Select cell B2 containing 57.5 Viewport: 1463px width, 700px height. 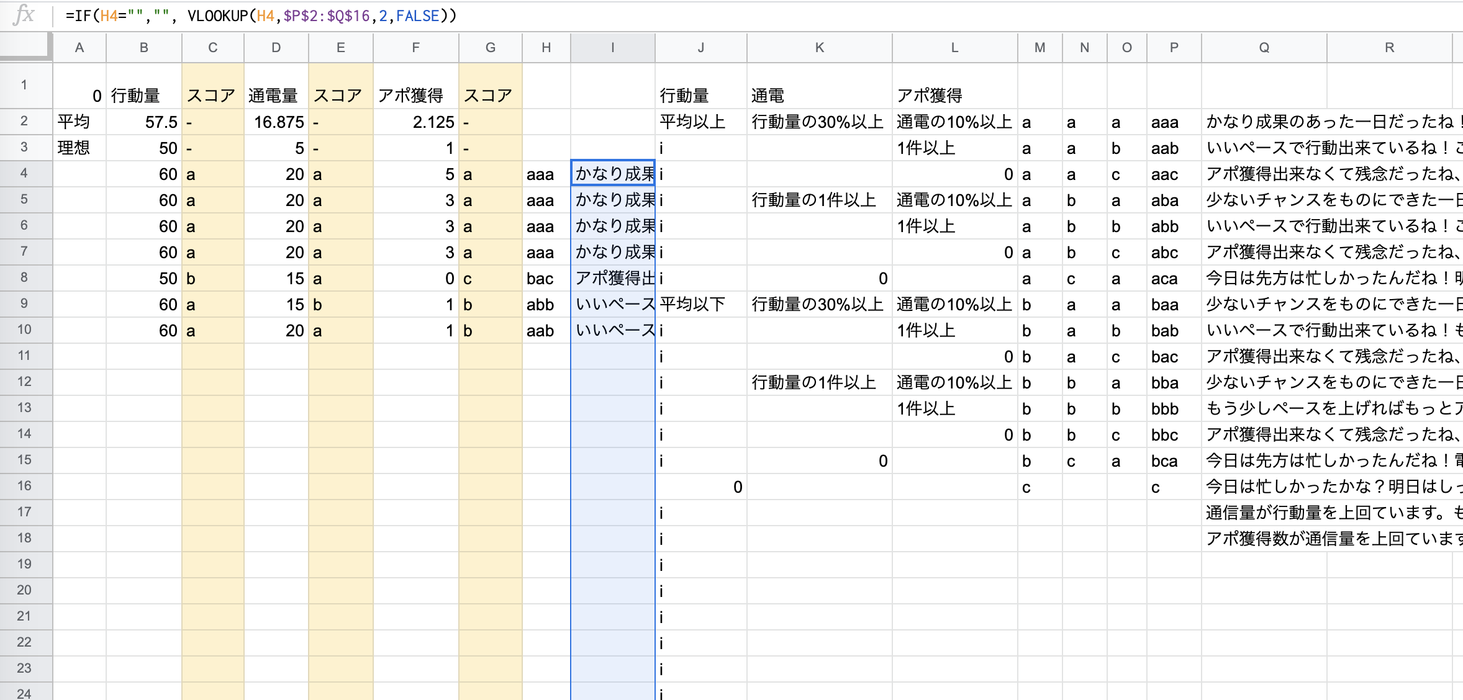pos(144,122)
